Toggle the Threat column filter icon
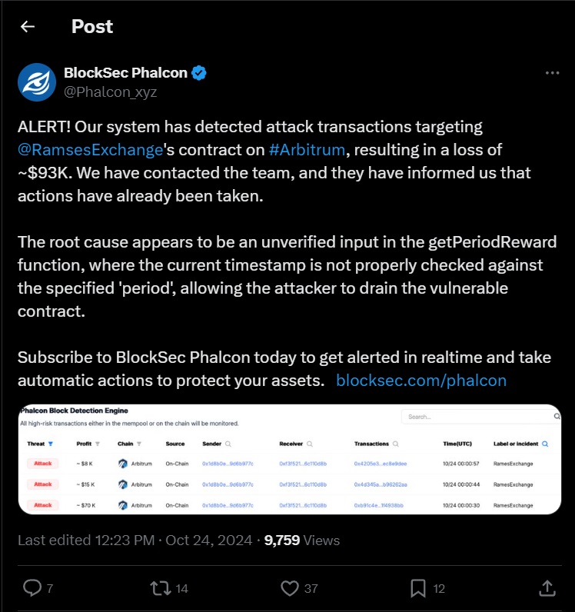This screenshot has width=575, height=612. [51, 444]
